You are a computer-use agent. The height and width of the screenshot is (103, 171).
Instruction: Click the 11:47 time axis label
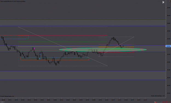point(132,100)
